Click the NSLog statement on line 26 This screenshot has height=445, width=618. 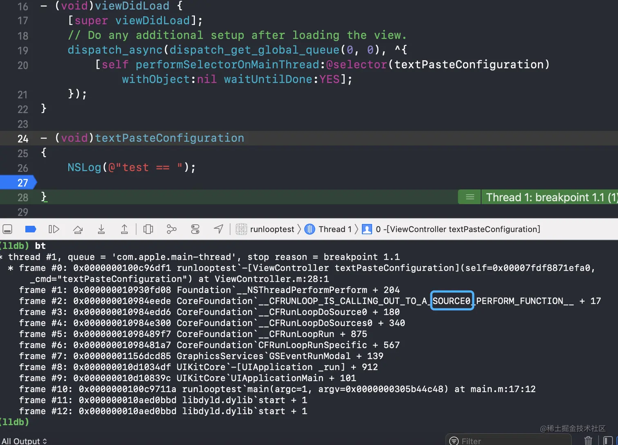132,168
